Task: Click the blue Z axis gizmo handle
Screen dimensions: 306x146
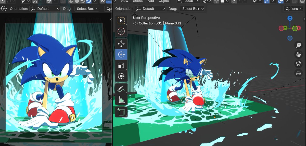Action: (290, 18)
